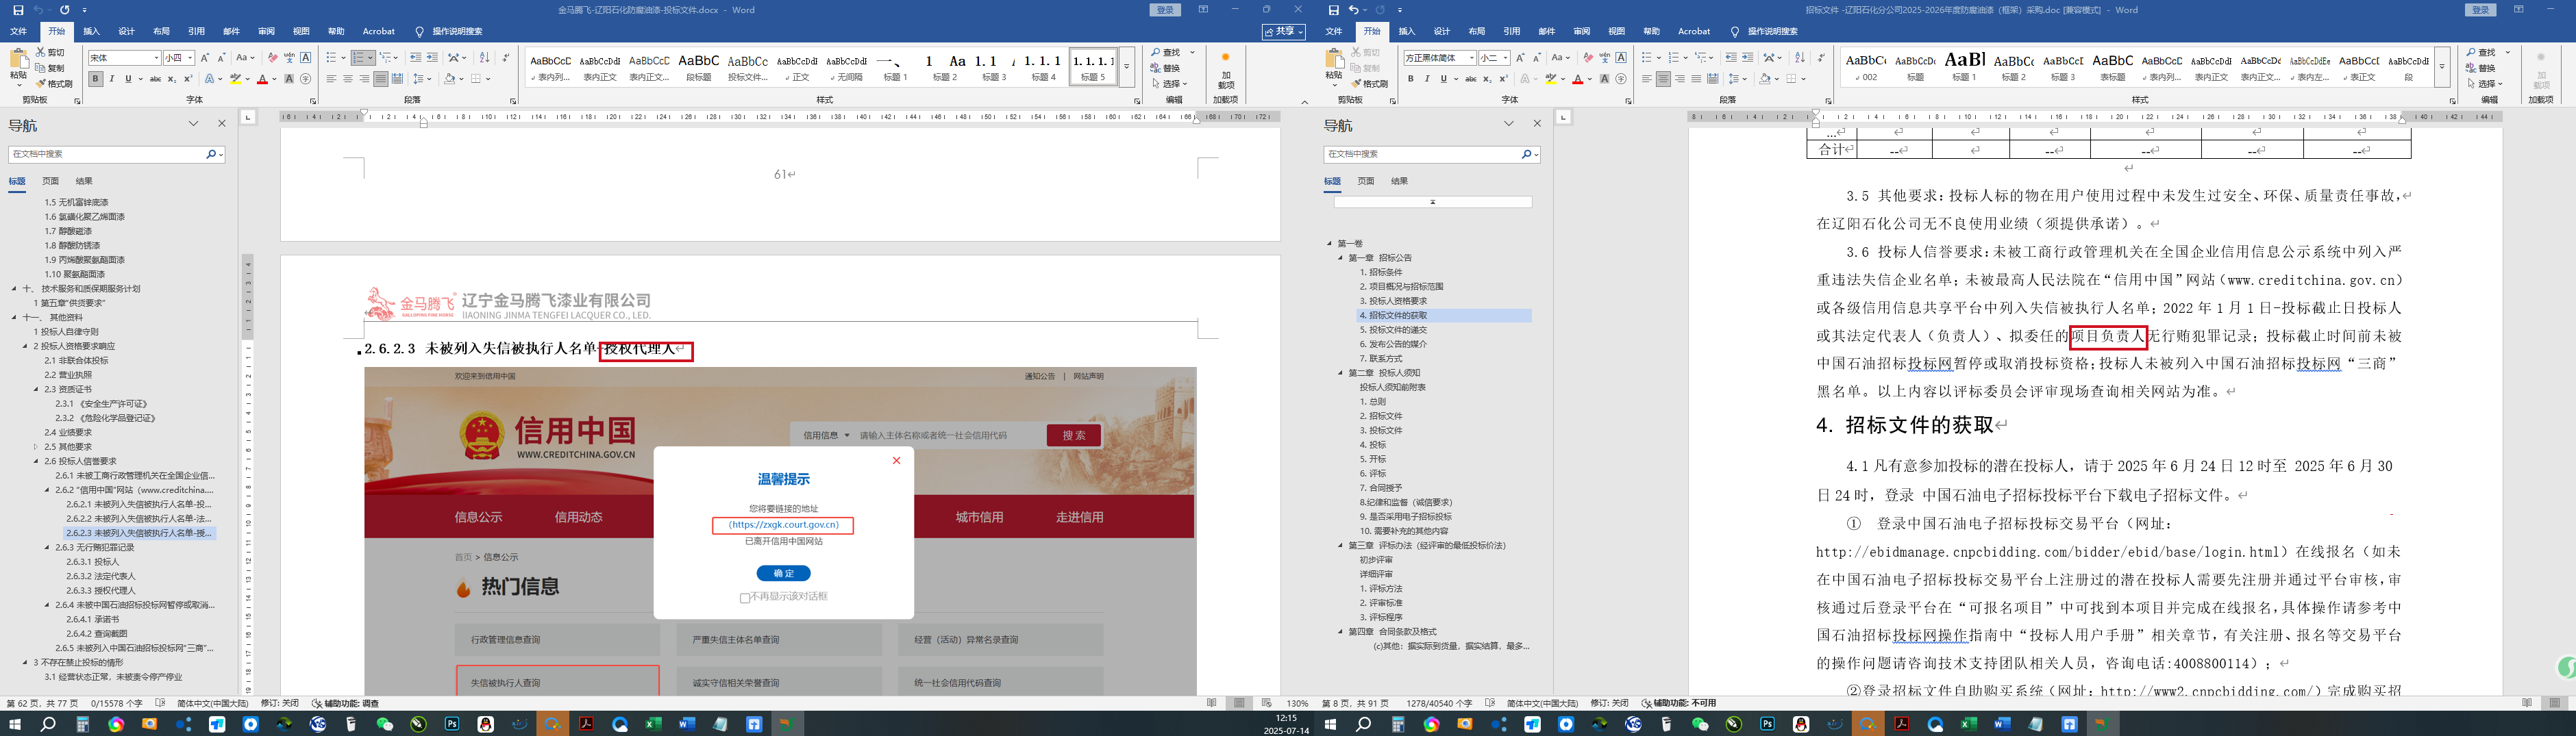The height and width of the screenshot is (736, 2576).
Task: Open WeChat from the left taskbar
Action: [385, 724]
